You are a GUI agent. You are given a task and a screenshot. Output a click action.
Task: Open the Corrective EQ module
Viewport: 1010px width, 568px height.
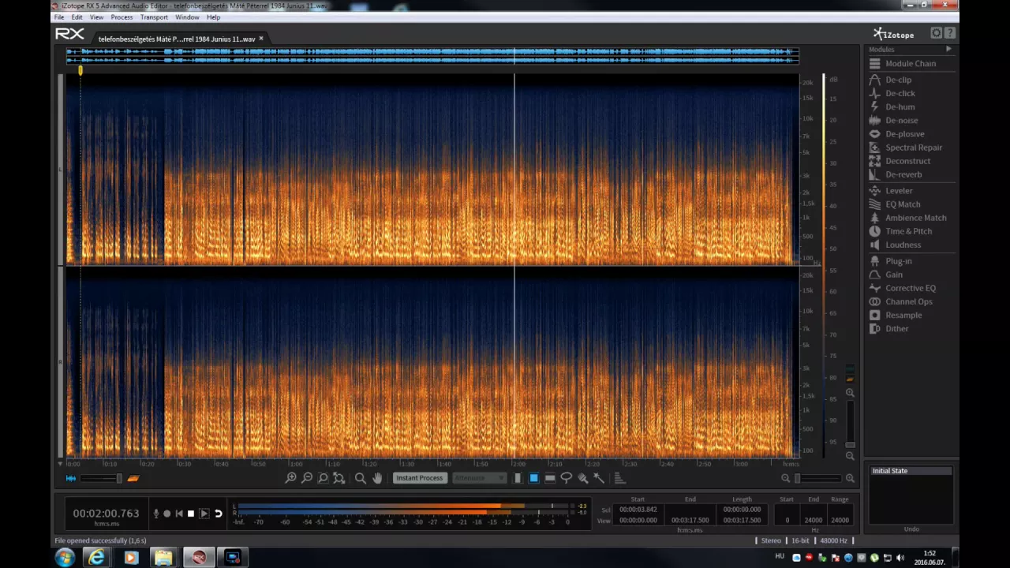click(x=902, y=288)
